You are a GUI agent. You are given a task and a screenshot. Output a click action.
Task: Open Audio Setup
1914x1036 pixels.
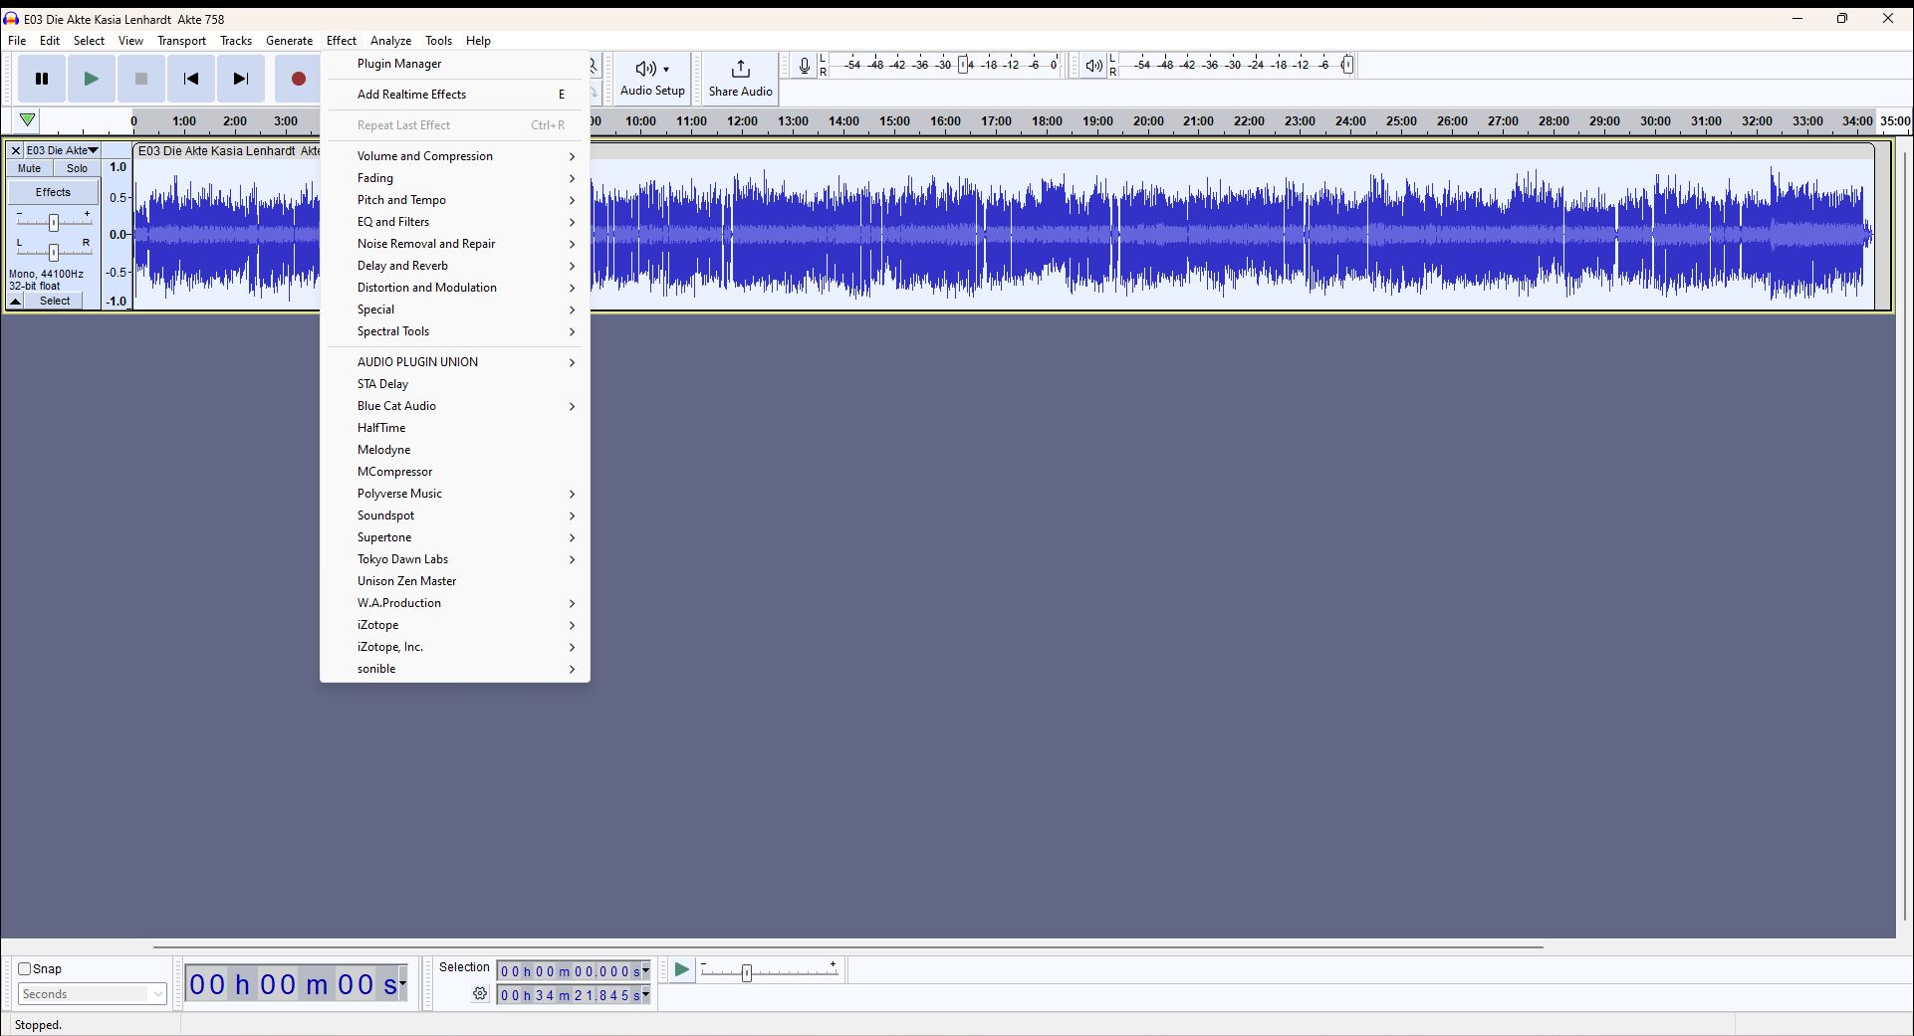(650, 79)
